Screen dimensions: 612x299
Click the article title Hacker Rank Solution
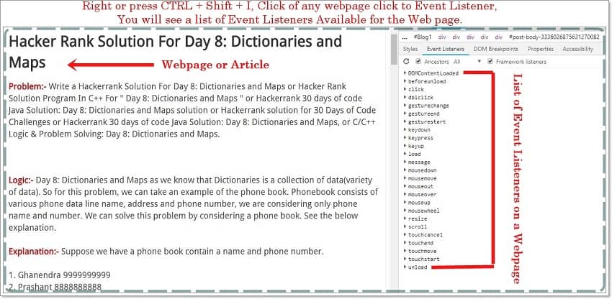(175, 52)
